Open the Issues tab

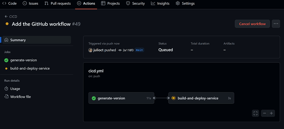tap(30, 3)
